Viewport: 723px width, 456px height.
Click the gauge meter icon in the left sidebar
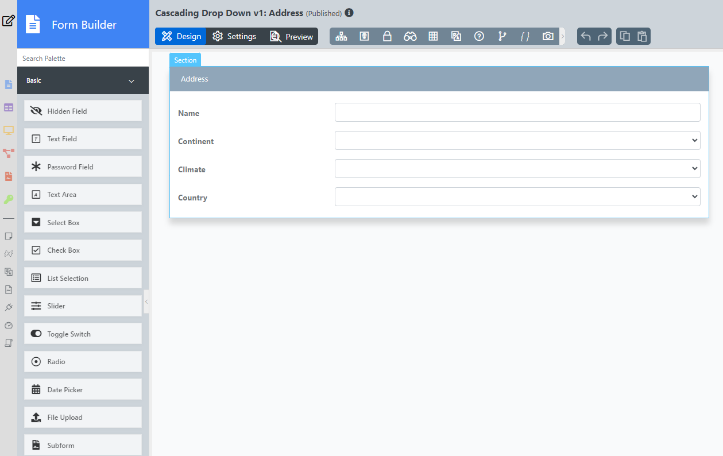[9, 325]
